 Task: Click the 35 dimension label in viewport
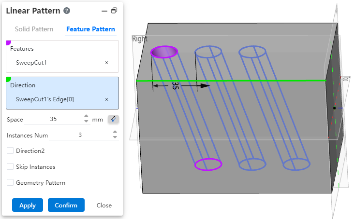[x=175, y=85]
